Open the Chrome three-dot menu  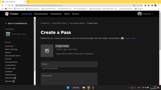point(159,5)
